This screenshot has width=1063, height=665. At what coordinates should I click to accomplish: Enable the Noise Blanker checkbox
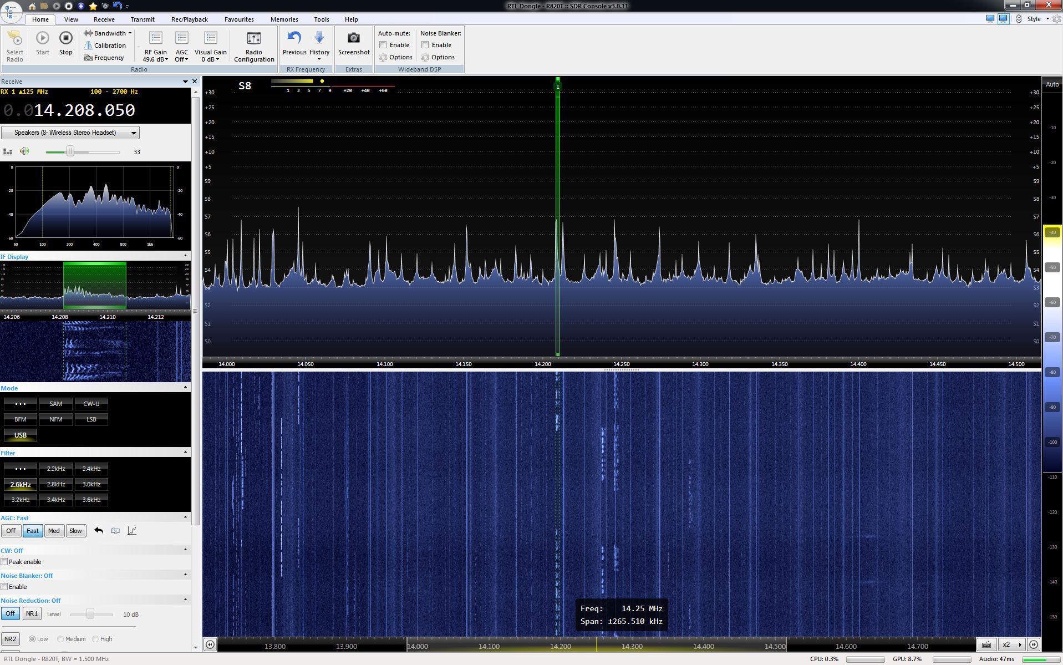[x=425, y=44]
